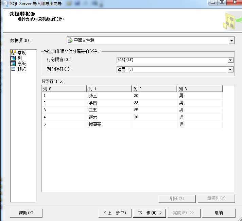Click the 帮助(H) button
Screen dimensions: 242x221
(x=26, y=213)
